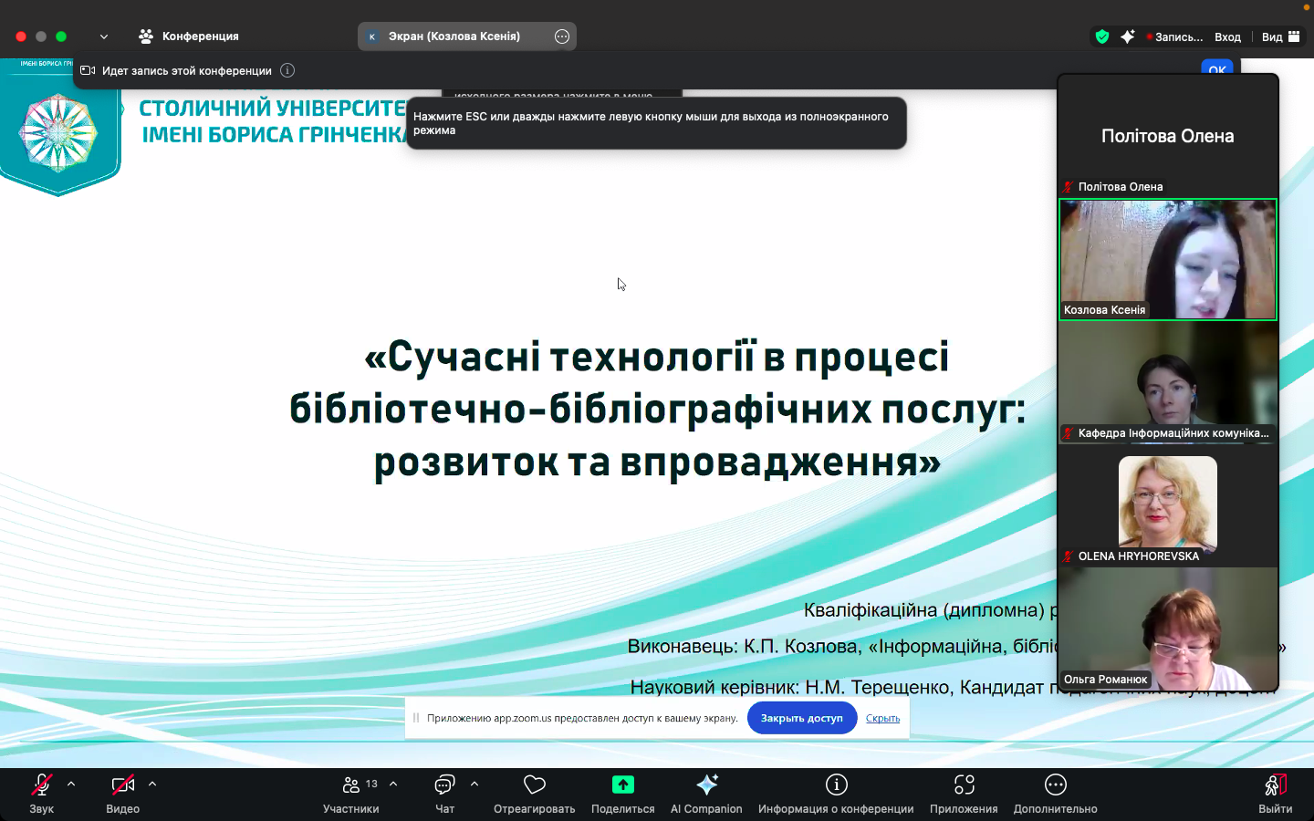Open the Apps icon in toolbar
Viewport: 1314px width, 821px height.
point(964,785)
